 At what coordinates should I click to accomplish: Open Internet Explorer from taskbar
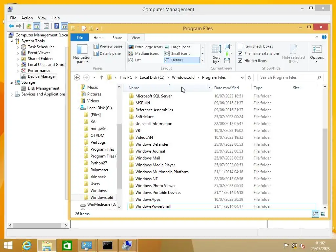pyautogui.click(x=27, y=245)
